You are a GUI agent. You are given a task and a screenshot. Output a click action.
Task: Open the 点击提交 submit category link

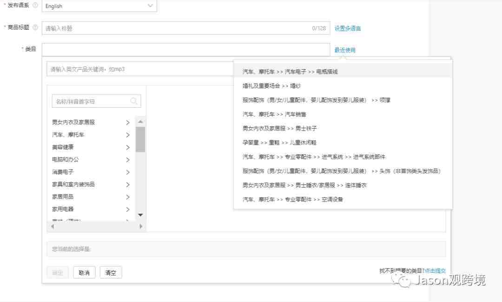435,271
